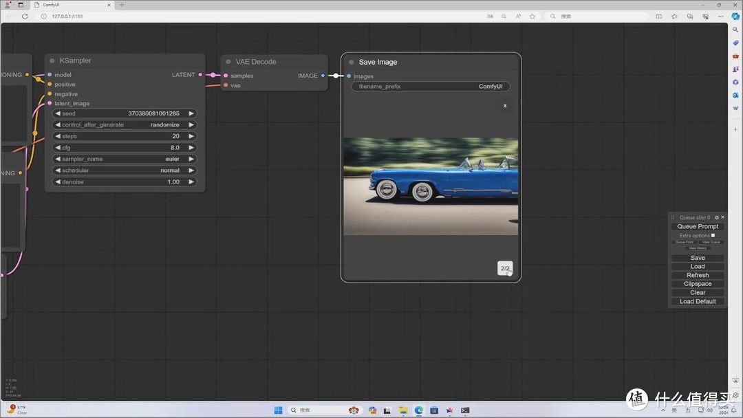The image size is (743, 418).
Task: Select previous scheduler with left arrow
Action: tap(58, 170)
